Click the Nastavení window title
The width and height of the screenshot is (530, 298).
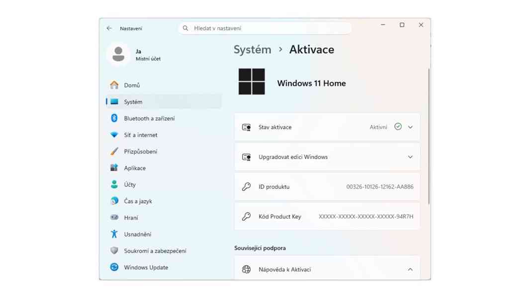[x=131, y=29]
